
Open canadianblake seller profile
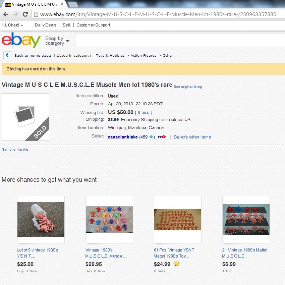pyautogui.click(x=123, y=137)
